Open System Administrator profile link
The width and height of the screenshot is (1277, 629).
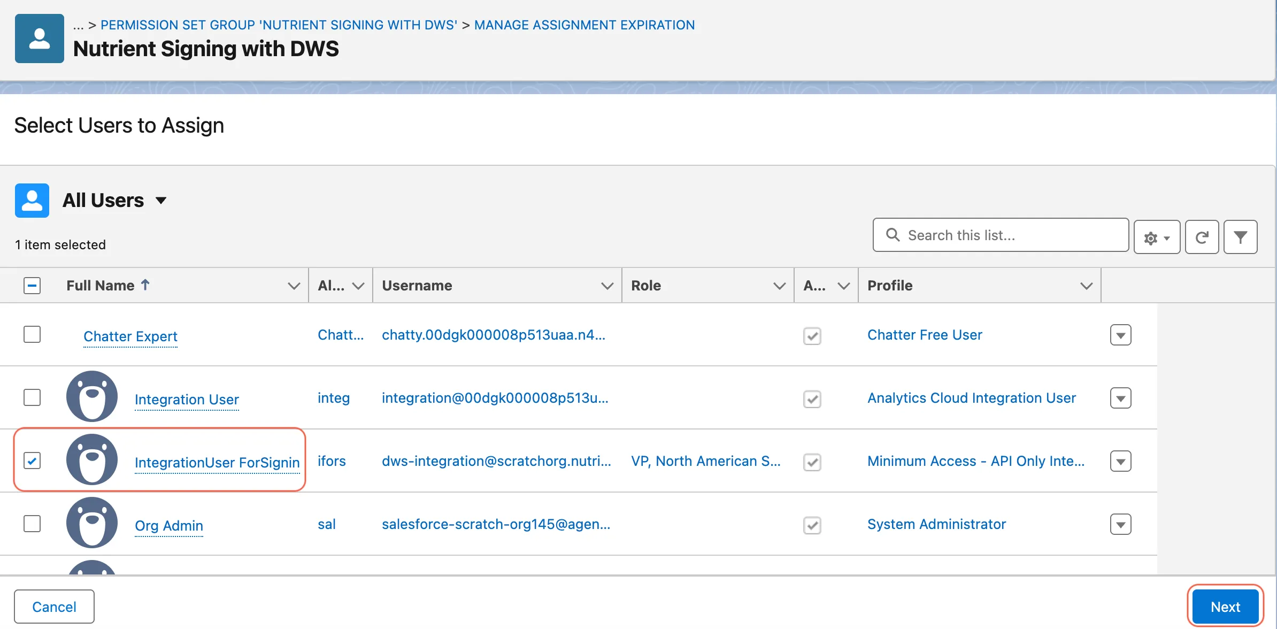[936, 524]
